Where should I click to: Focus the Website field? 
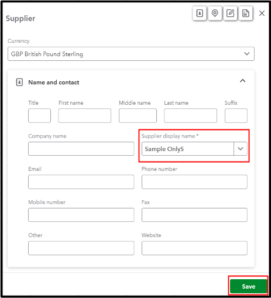(194, 248)
